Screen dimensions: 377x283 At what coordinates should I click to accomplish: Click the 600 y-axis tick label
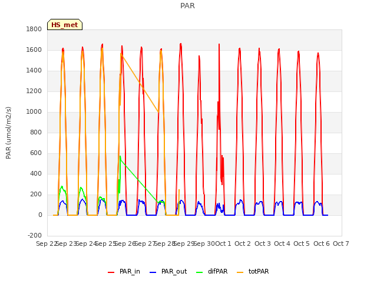click(36, 153)
